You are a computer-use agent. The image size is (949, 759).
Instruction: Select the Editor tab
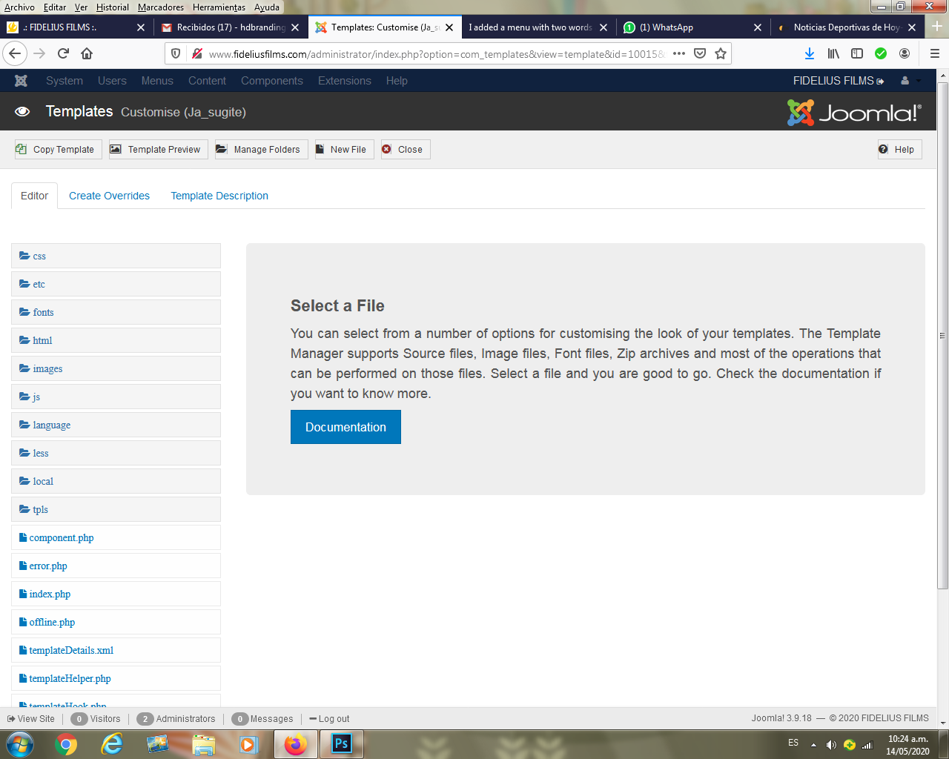[34, 196]
